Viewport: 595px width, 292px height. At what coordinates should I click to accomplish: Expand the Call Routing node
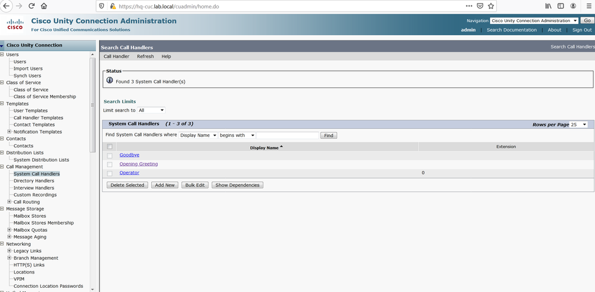(10, 201)
